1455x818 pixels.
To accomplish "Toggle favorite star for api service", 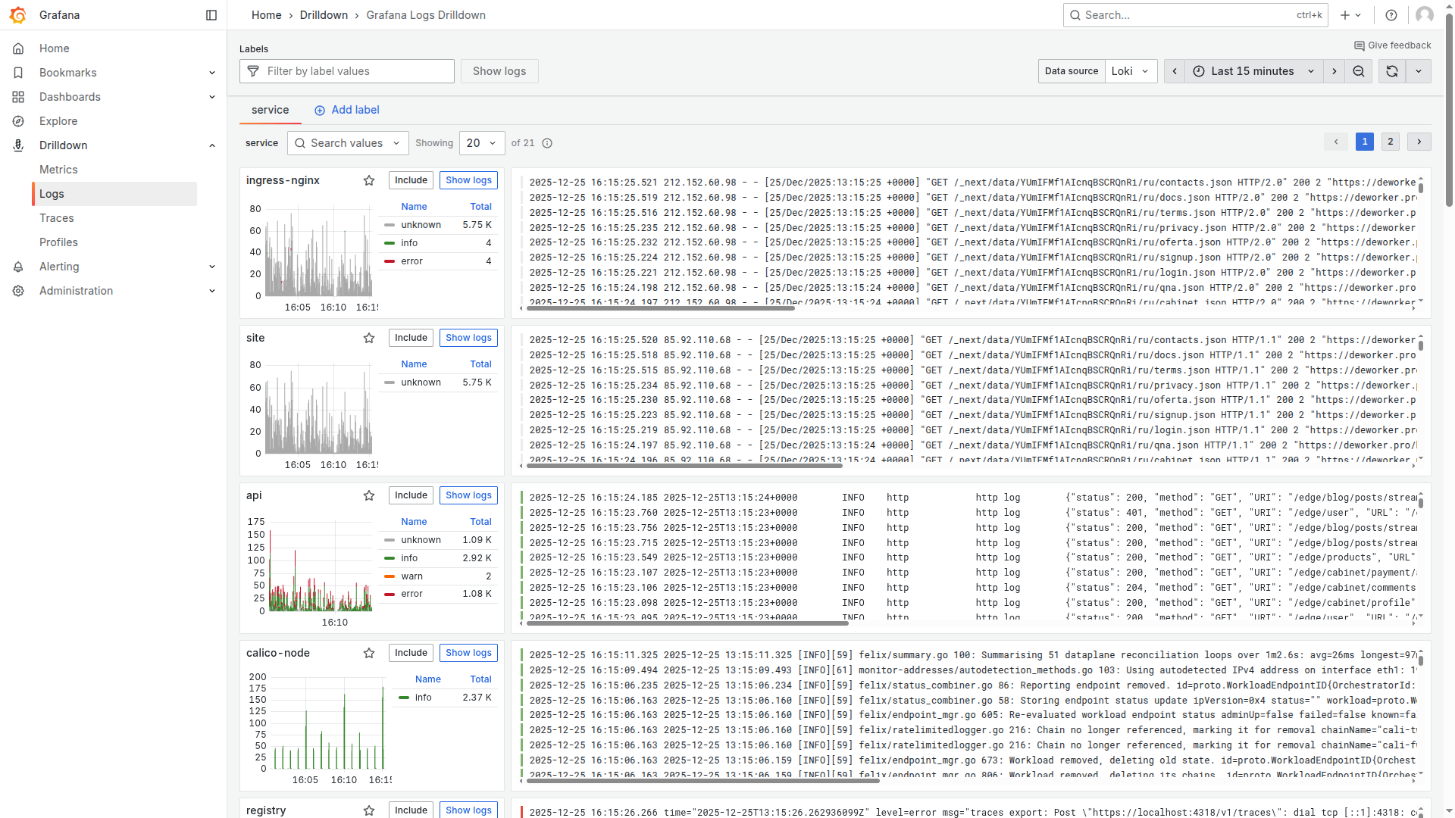I will [x=369, y=495].
